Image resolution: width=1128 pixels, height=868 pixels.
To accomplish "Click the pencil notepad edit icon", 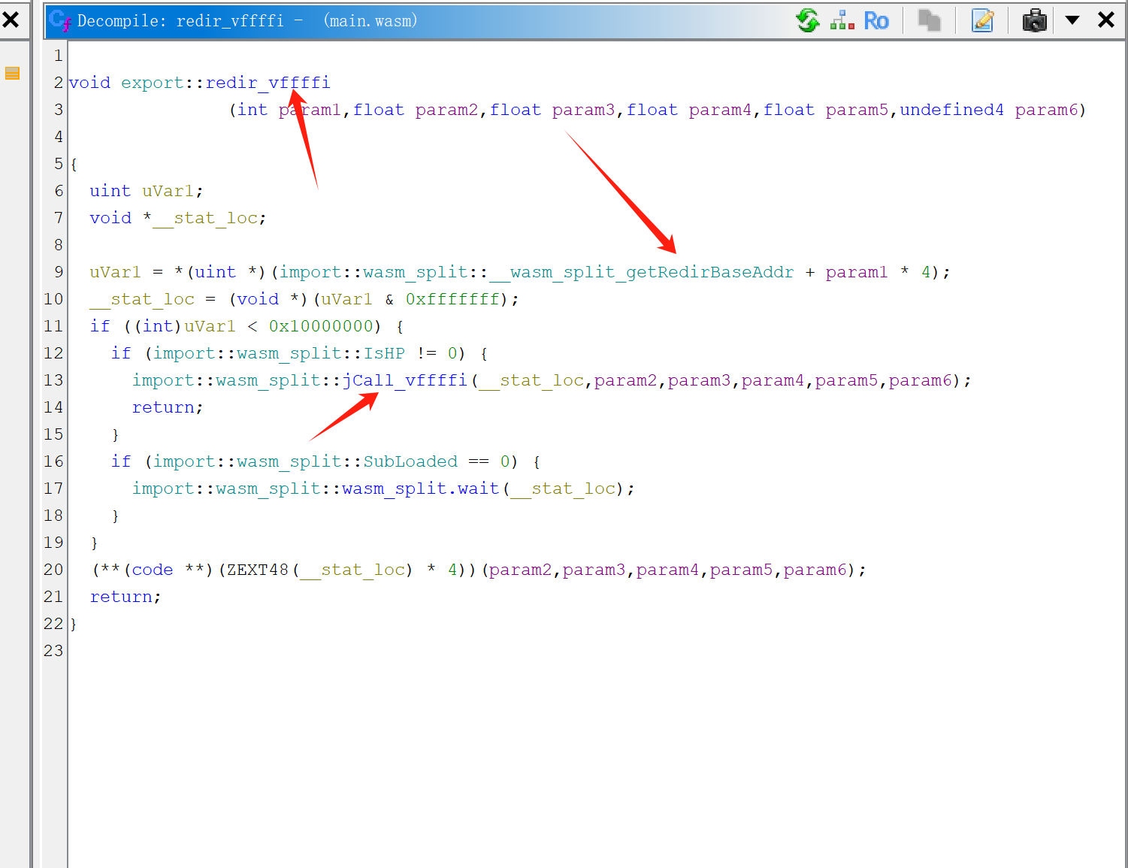I will (983, 20).
